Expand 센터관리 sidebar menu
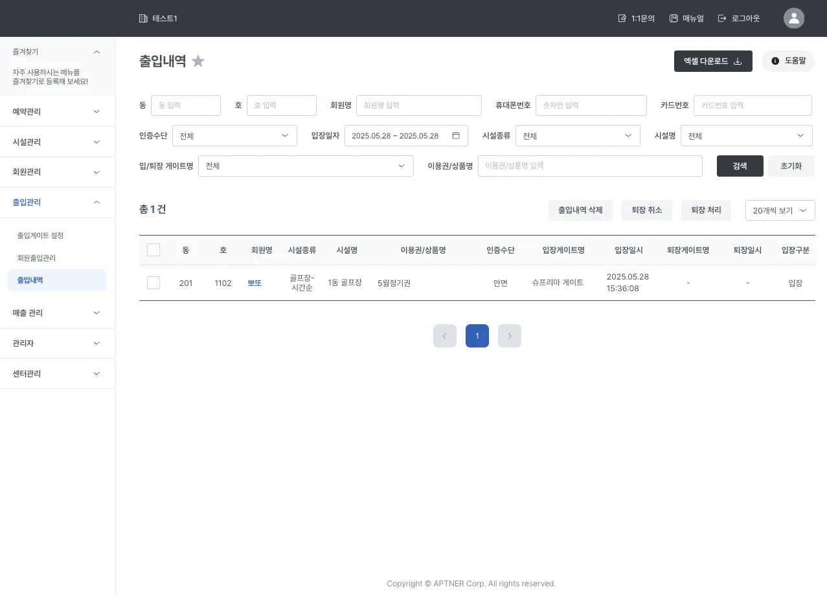This screenshot has width=827, height=596. point(96,373)
